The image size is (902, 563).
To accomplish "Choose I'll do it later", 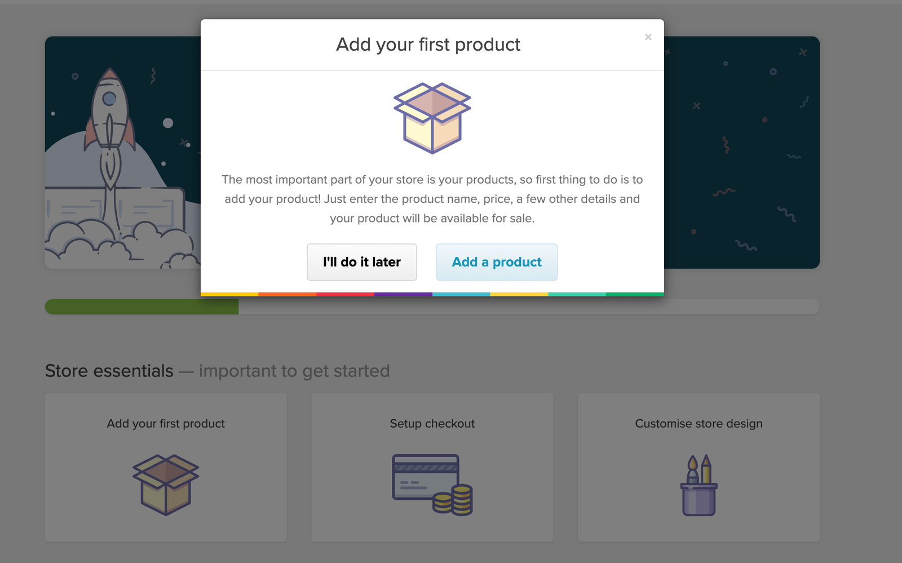I will point(361,261).
